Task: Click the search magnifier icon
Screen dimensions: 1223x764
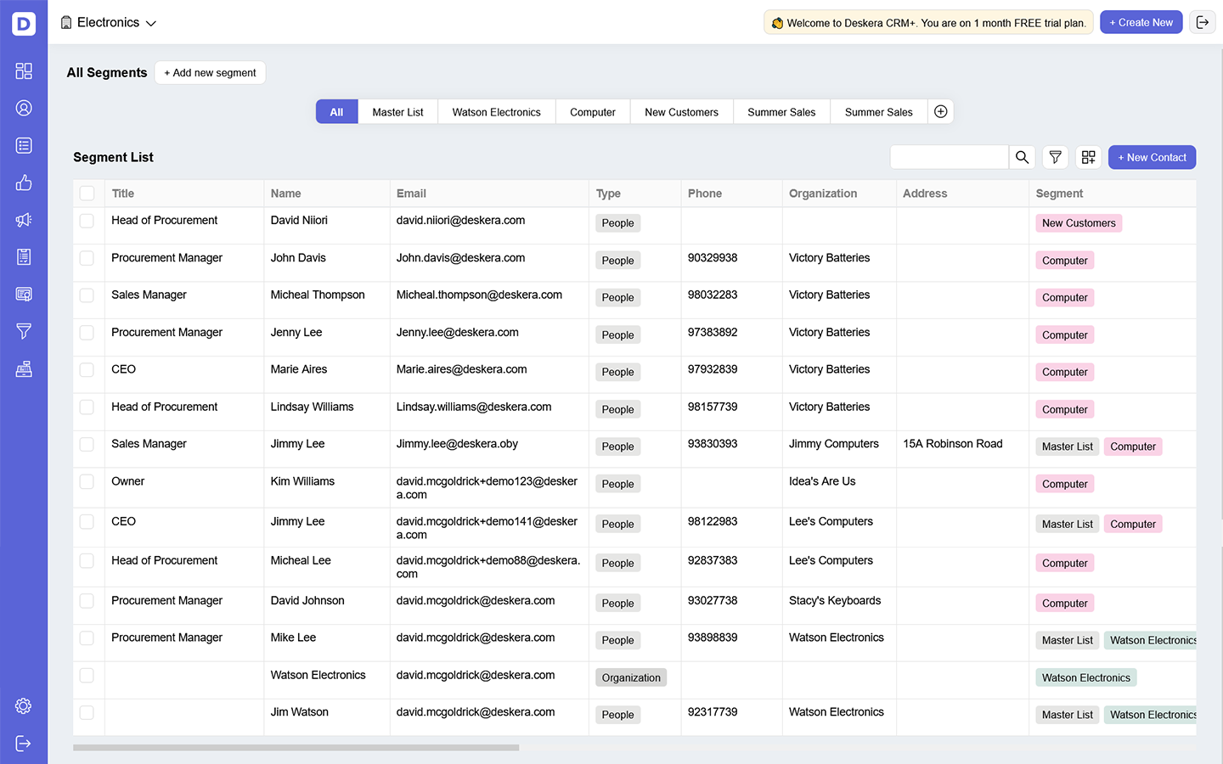Action: [x=1022, y=157]
